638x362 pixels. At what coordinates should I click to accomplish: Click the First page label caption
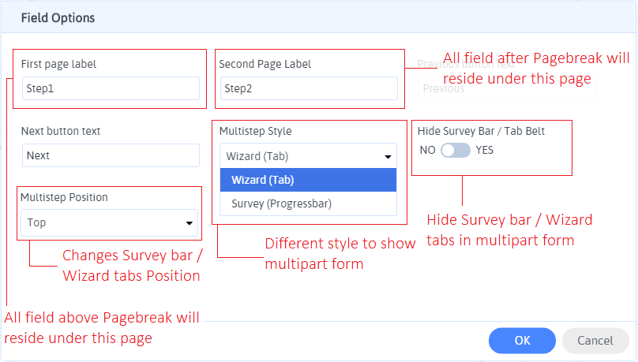58,64
